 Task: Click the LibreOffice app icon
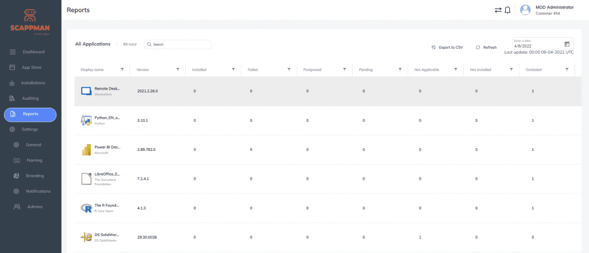[86, 179]
